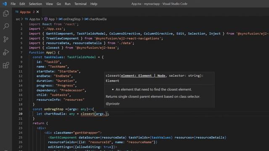This screenshot has height=151, width=269.
Task: Click 'chartRowEle' variable on line 20
Action: 55,114
